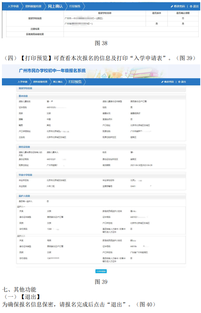Viewport: 201px width, 313px height.
Task: Click guardian relationship value 父亲
Action: [x=49, y=211]
